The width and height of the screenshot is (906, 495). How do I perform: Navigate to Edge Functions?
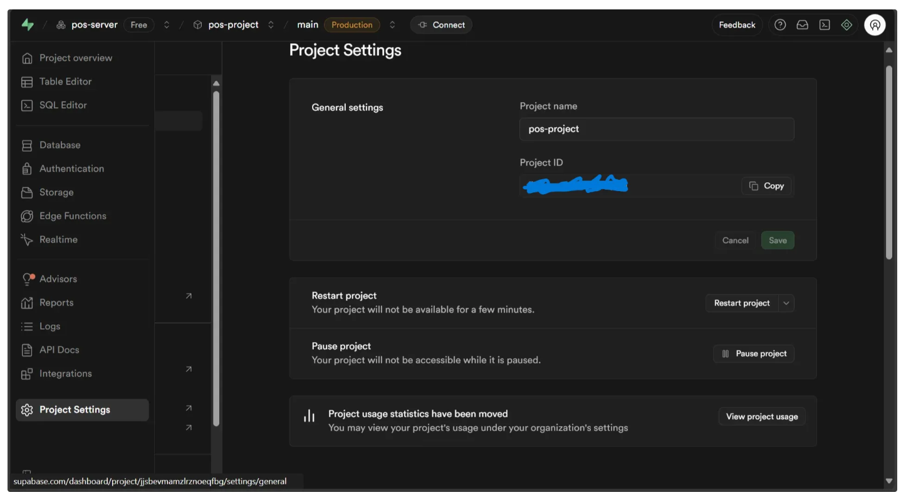pyautogui.click(x=73, y=216)
